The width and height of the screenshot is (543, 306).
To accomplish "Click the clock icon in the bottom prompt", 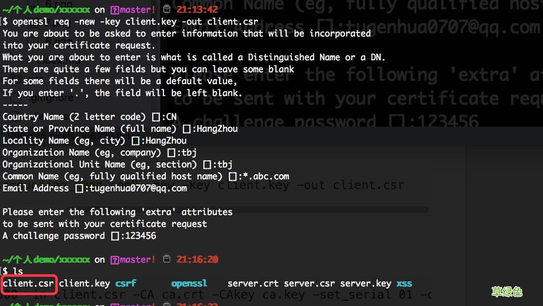I will pos(167,304).
